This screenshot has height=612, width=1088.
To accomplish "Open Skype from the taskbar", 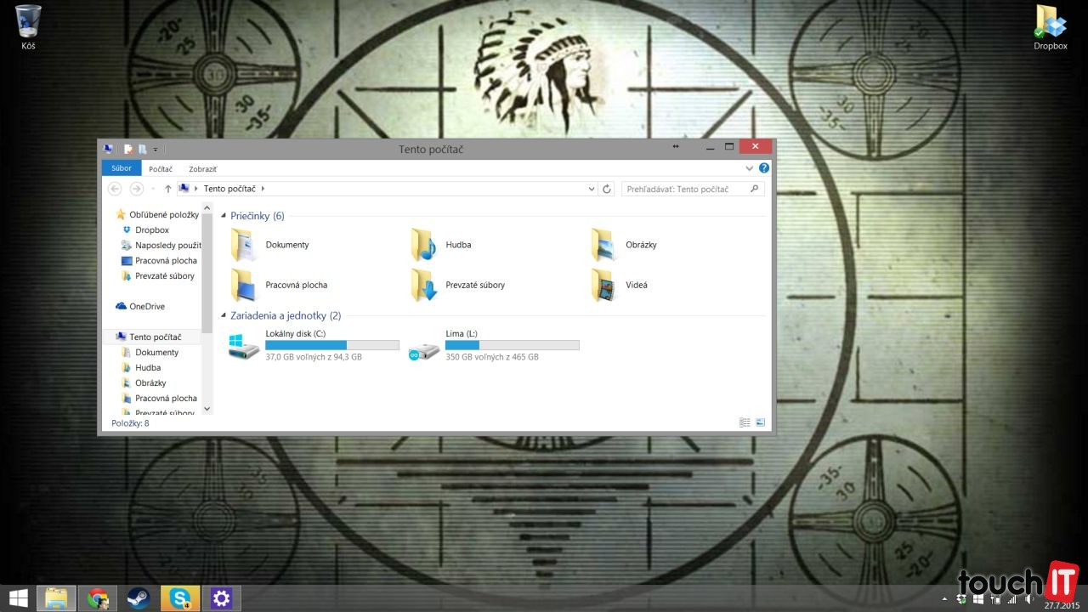I will 180,598.
